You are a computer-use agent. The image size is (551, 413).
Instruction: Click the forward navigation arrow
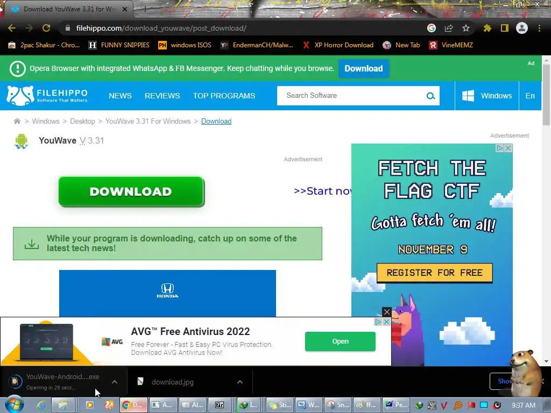29,28
